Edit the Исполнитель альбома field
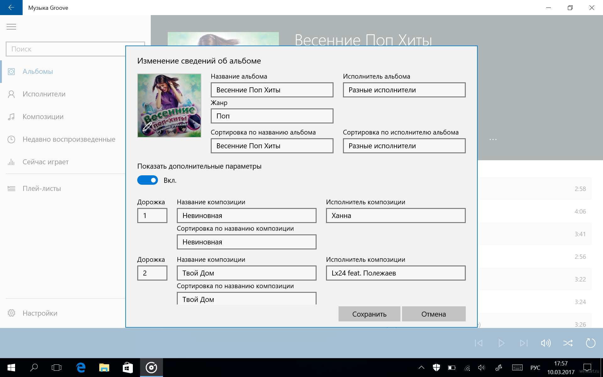 coord(404,90)
